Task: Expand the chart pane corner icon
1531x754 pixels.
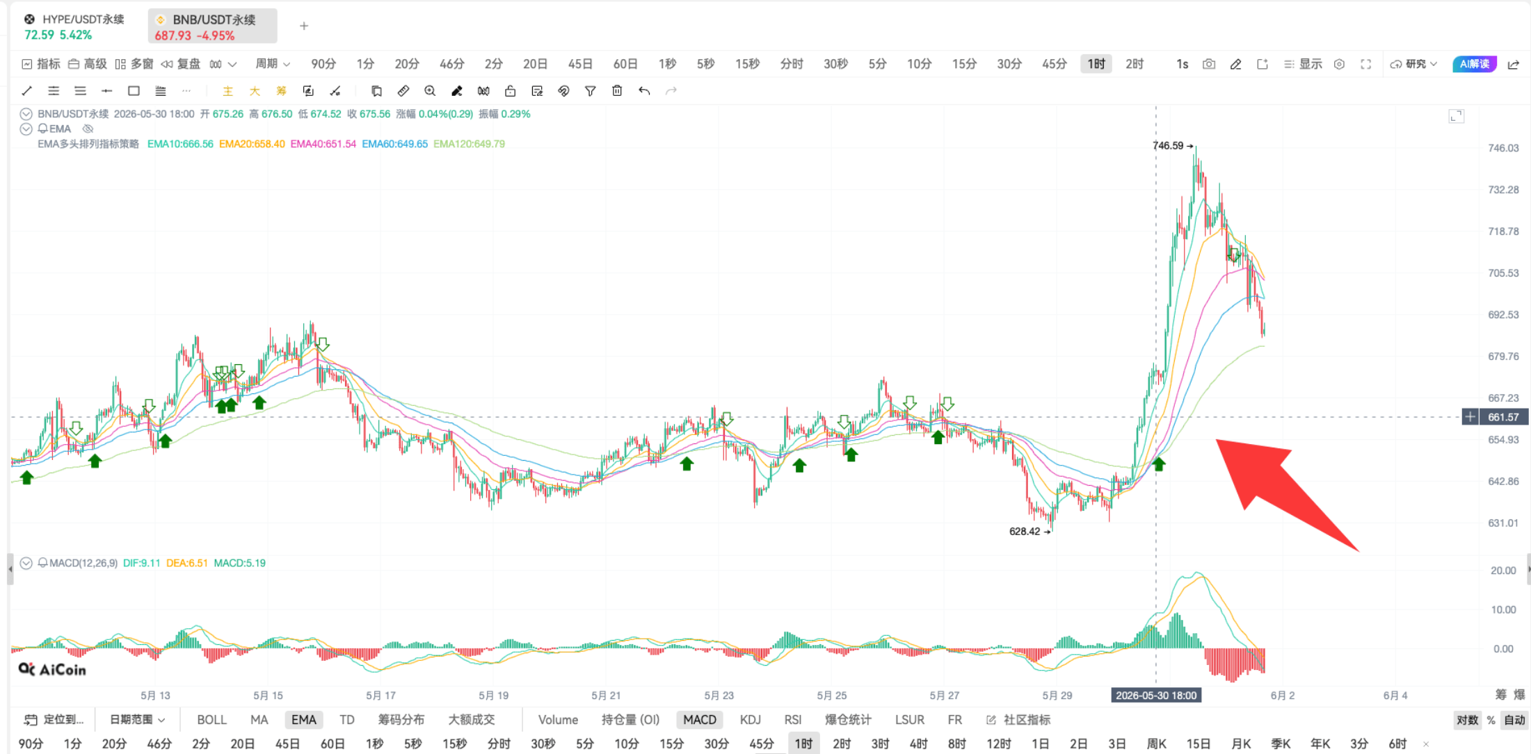Action: click(1457, 116)
